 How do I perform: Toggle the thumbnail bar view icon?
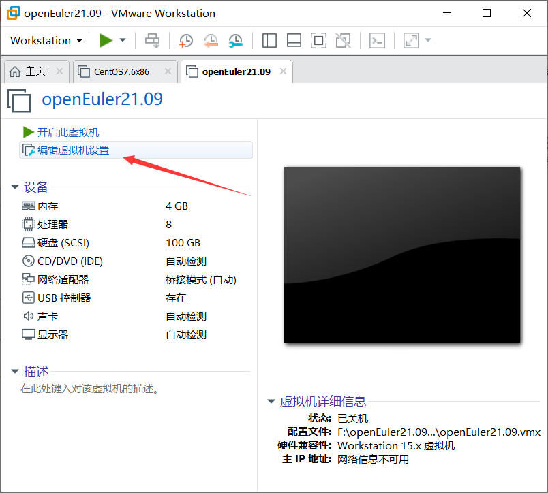[294, 40]
